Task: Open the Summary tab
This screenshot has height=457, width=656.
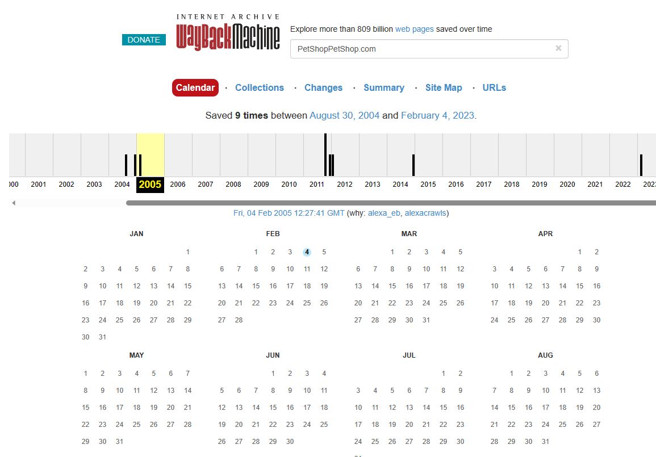Action: pyautogui.click(x=383, y=88)
